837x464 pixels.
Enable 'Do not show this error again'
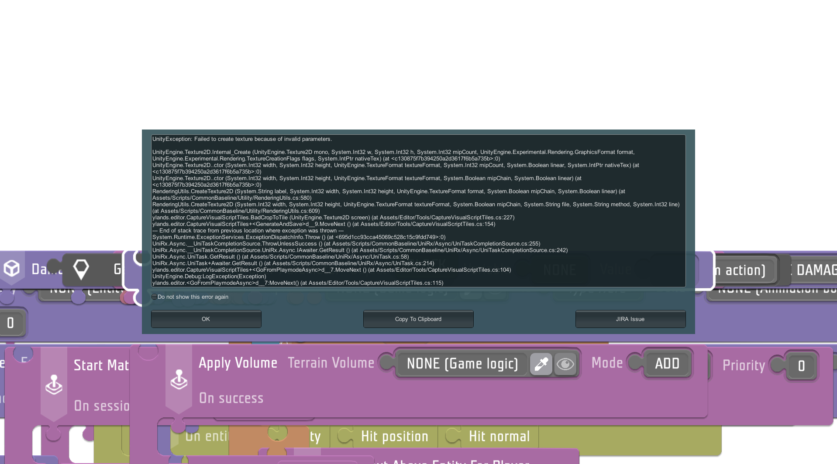click(x=155, y=297)
